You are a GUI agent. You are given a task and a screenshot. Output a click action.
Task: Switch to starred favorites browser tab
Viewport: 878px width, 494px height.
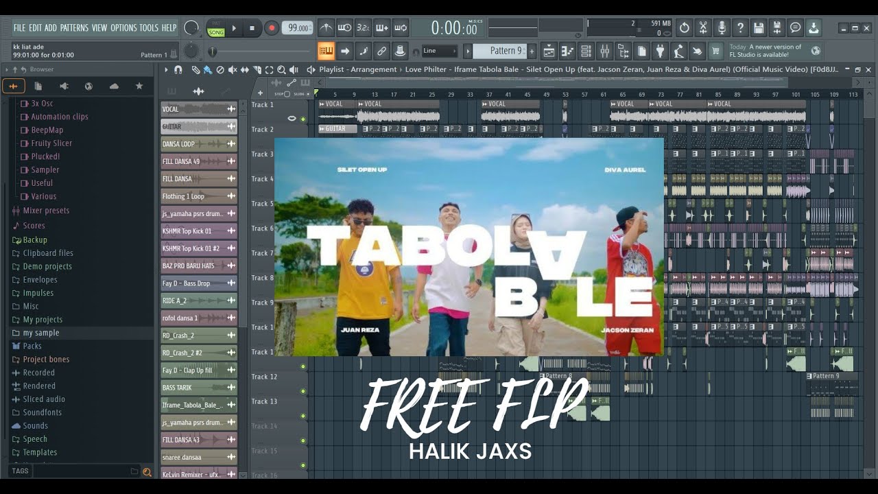[x=139, y=86]
